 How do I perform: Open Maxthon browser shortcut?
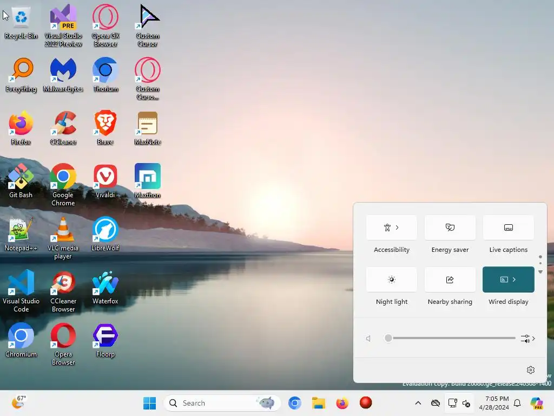tap(148, 181)
